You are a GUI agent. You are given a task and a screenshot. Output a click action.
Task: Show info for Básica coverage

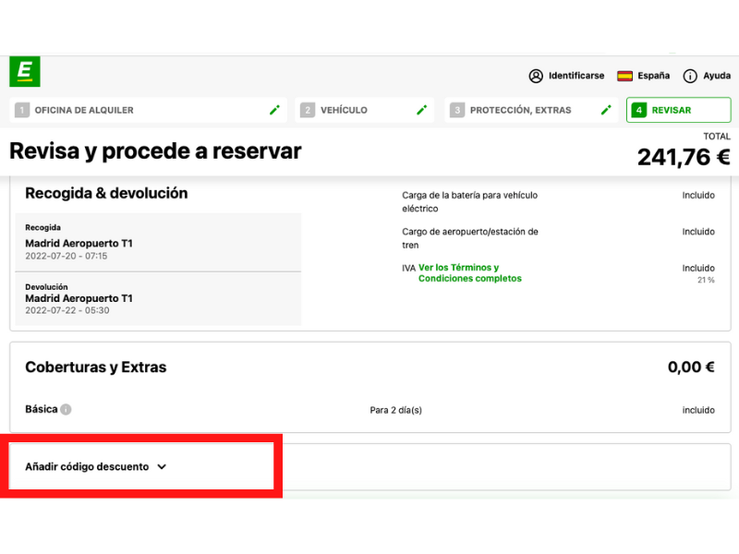point(67,410)
